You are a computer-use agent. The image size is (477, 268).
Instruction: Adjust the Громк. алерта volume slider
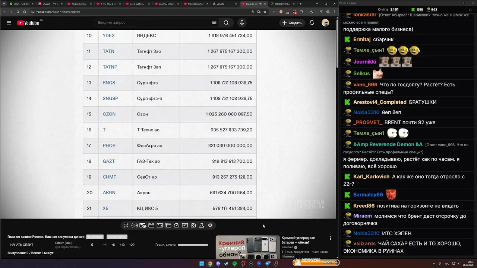click(193, 245)
